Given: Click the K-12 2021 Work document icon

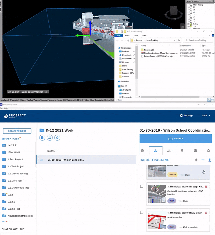Looking at the screenshot, I should 42,138.
